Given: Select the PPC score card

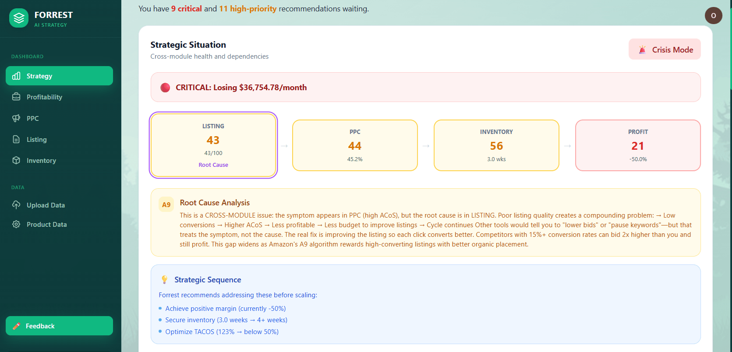Looking at the screenshot, I should pyautogui.click(x=355, y=145).
